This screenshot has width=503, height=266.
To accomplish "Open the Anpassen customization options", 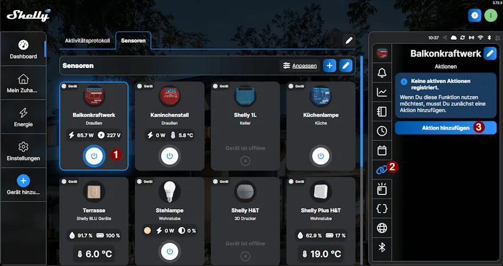I will 299,66.
